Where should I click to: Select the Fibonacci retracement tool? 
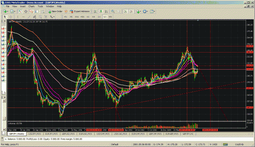40,17
